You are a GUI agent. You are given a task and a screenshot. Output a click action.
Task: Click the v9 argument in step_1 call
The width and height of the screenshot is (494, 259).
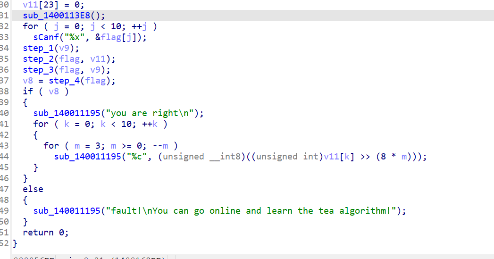point(64,48)
